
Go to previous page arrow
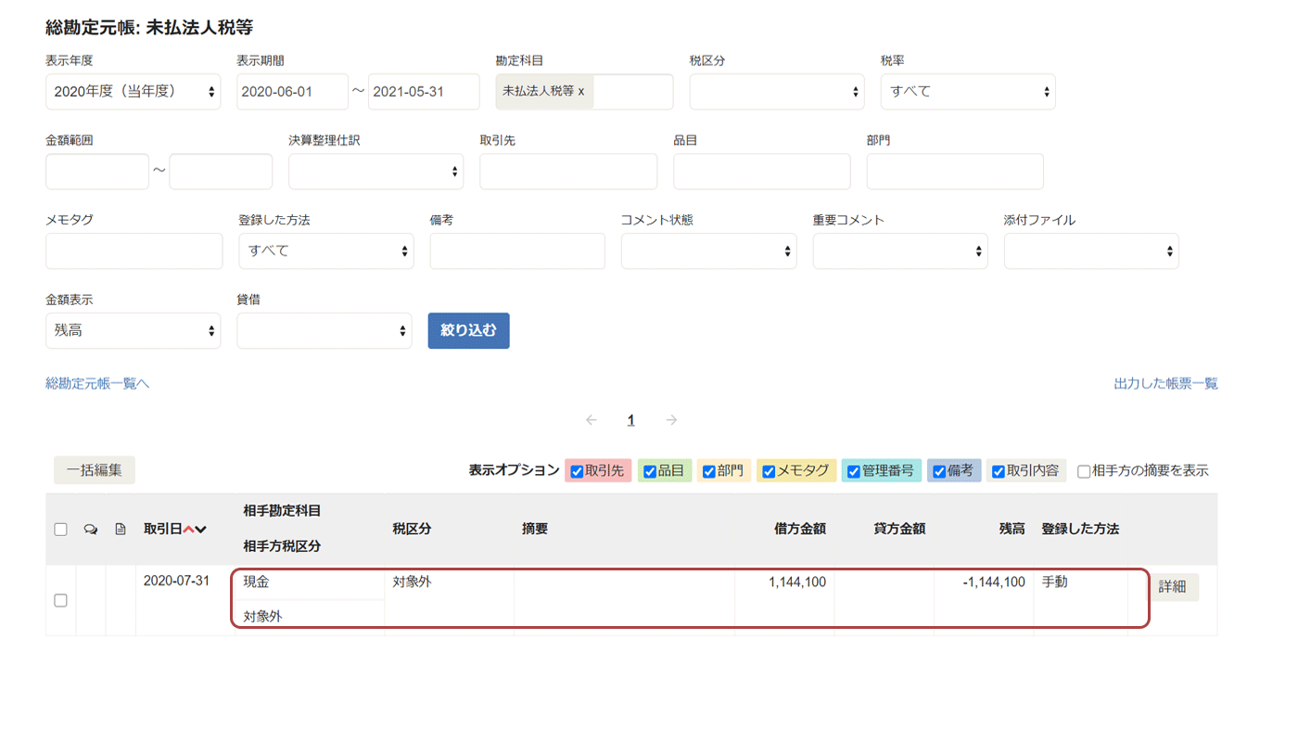coord(592,420)
